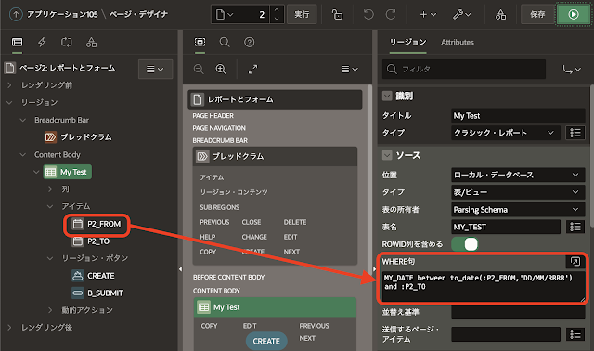Select the B_SUBMIT button in tree
The height and width of the screenshot is (351, 594).
pyautogui.click(x=97, y=293)
